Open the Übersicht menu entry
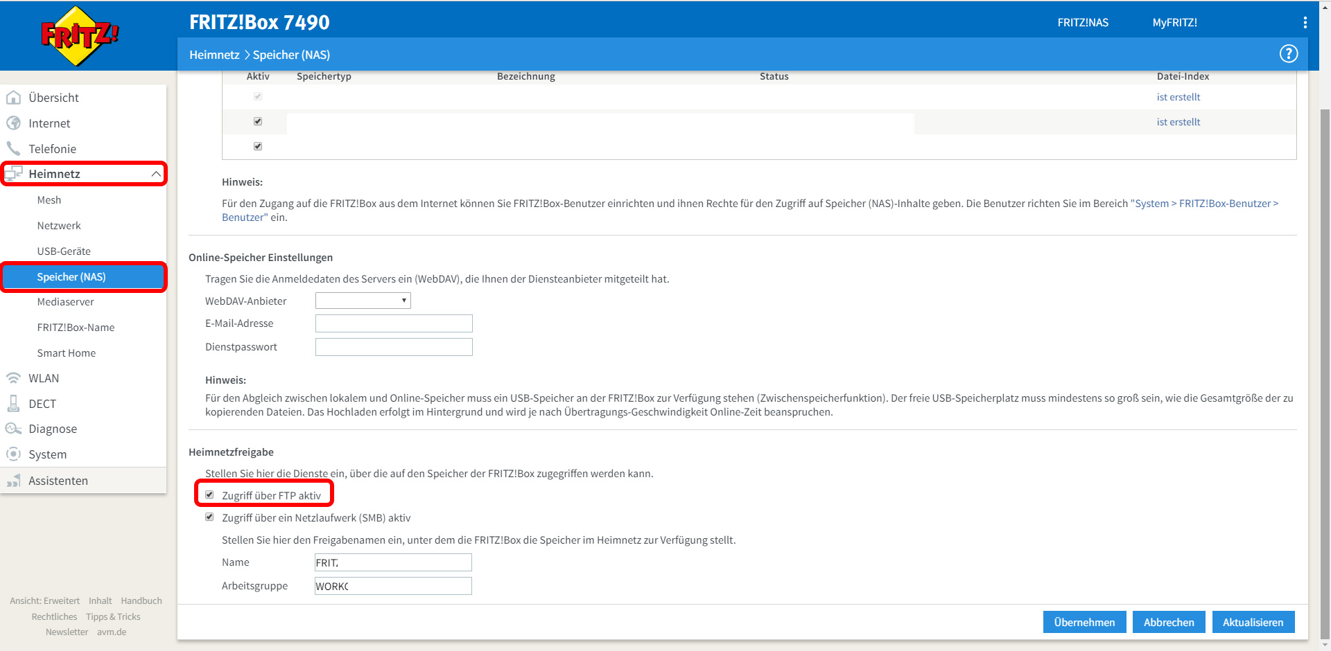Viewport: 1331px width, 651px height. pyautogui.click(x=53, y=98)
